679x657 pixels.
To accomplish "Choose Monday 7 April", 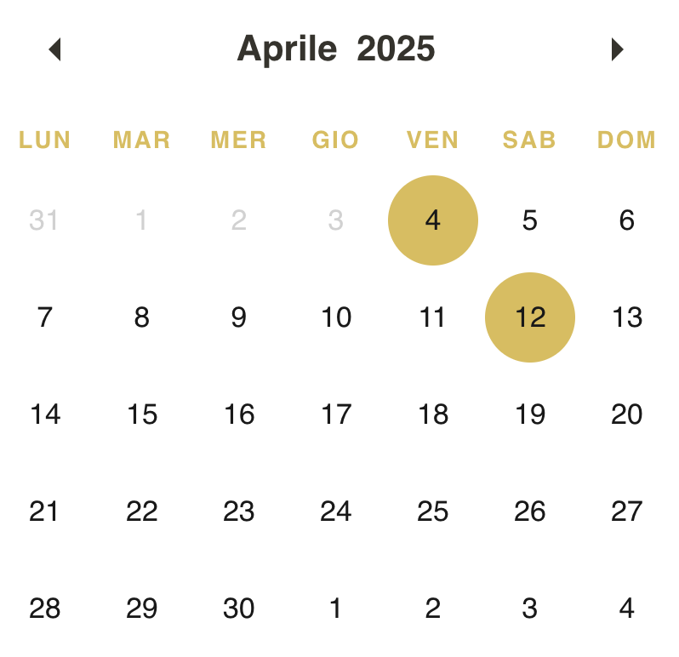I will [x=44, y=317].
